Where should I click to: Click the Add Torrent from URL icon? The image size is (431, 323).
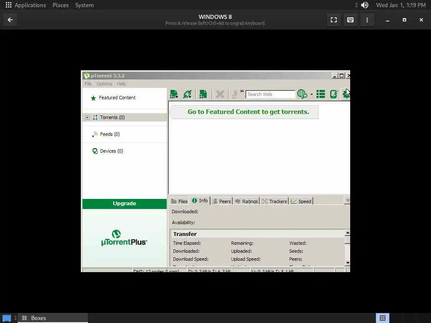[187, 94]
